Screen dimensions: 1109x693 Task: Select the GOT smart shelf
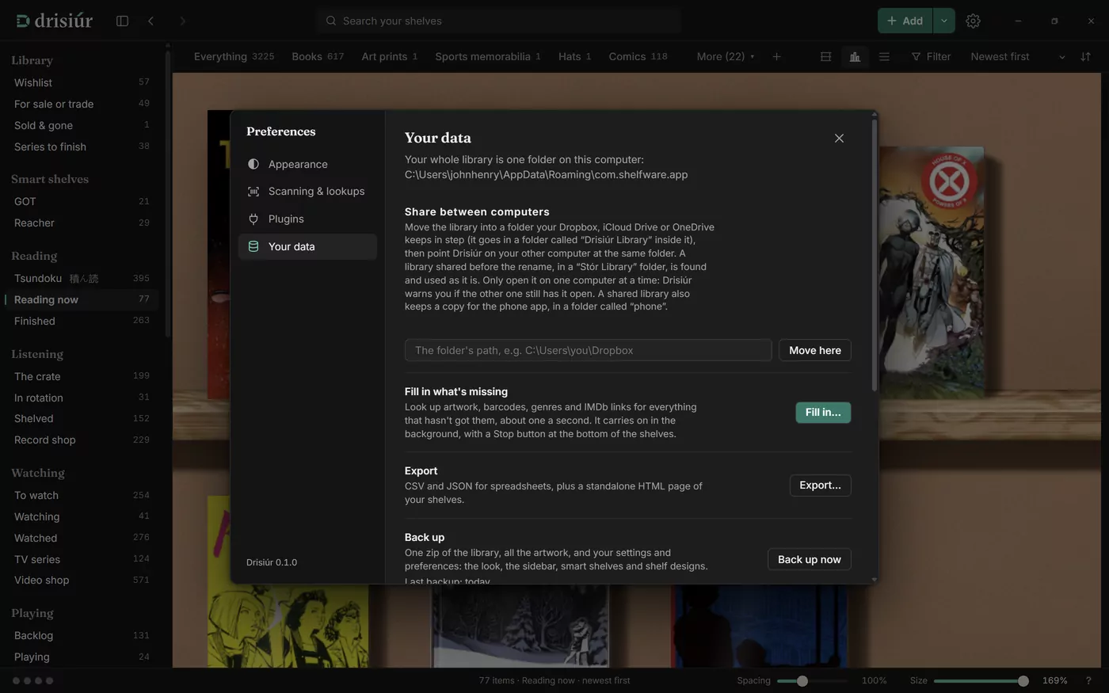point(82,201)
